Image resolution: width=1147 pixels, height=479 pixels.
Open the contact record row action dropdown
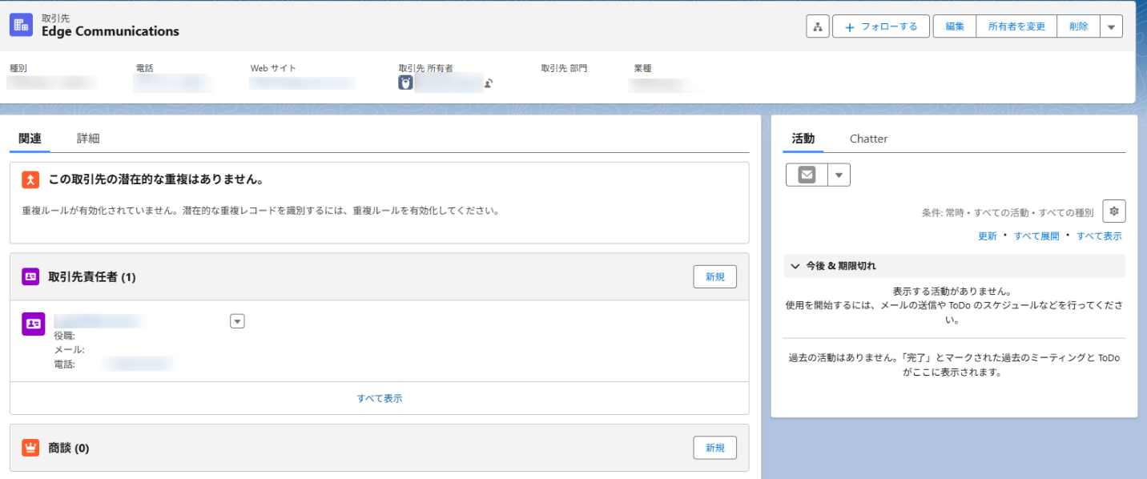pyautogui.click(x=237, y=320)
